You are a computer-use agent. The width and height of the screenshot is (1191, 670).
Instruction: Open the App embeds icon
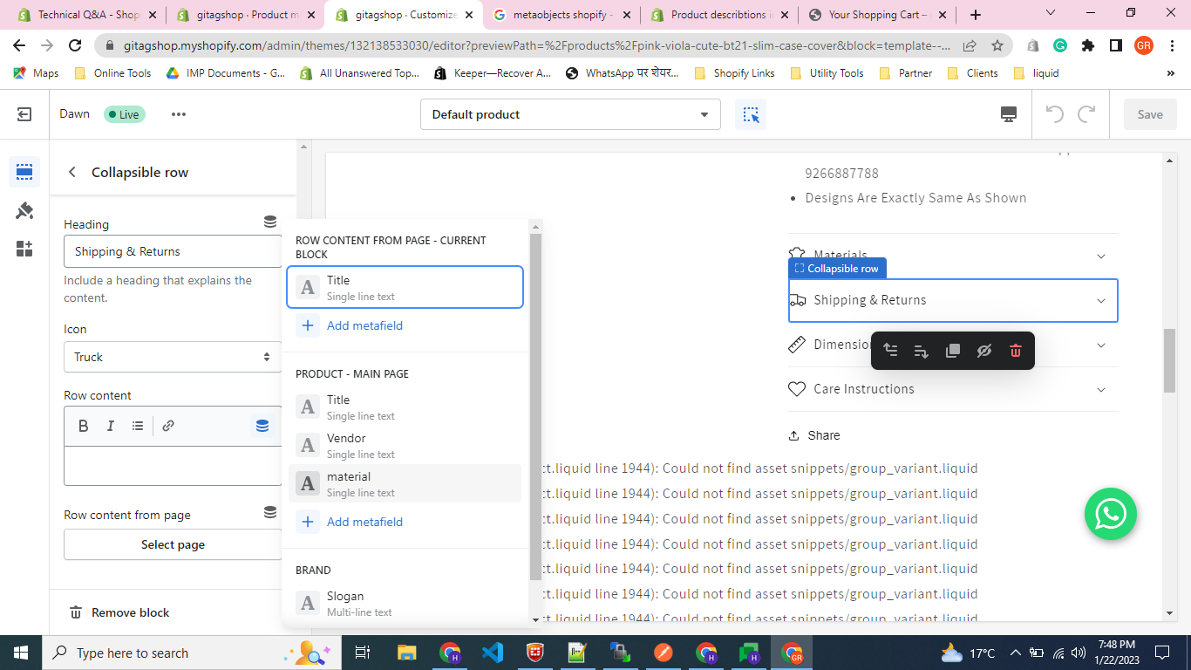coord(24,249)
